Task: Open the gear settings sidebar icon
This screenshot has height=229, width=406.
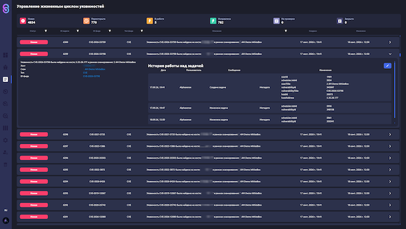Action: [6, 140]
